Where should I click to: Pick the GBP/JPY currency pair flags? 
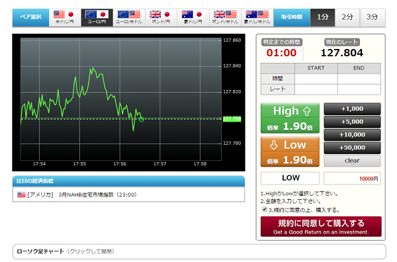[161, 15]
